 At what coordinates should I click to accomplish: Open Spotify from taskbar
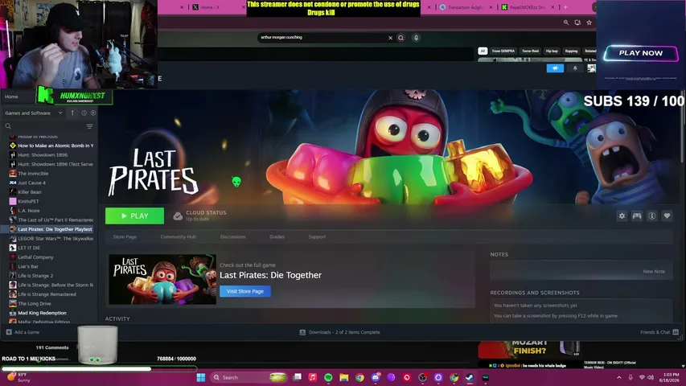tap(328, 377)
